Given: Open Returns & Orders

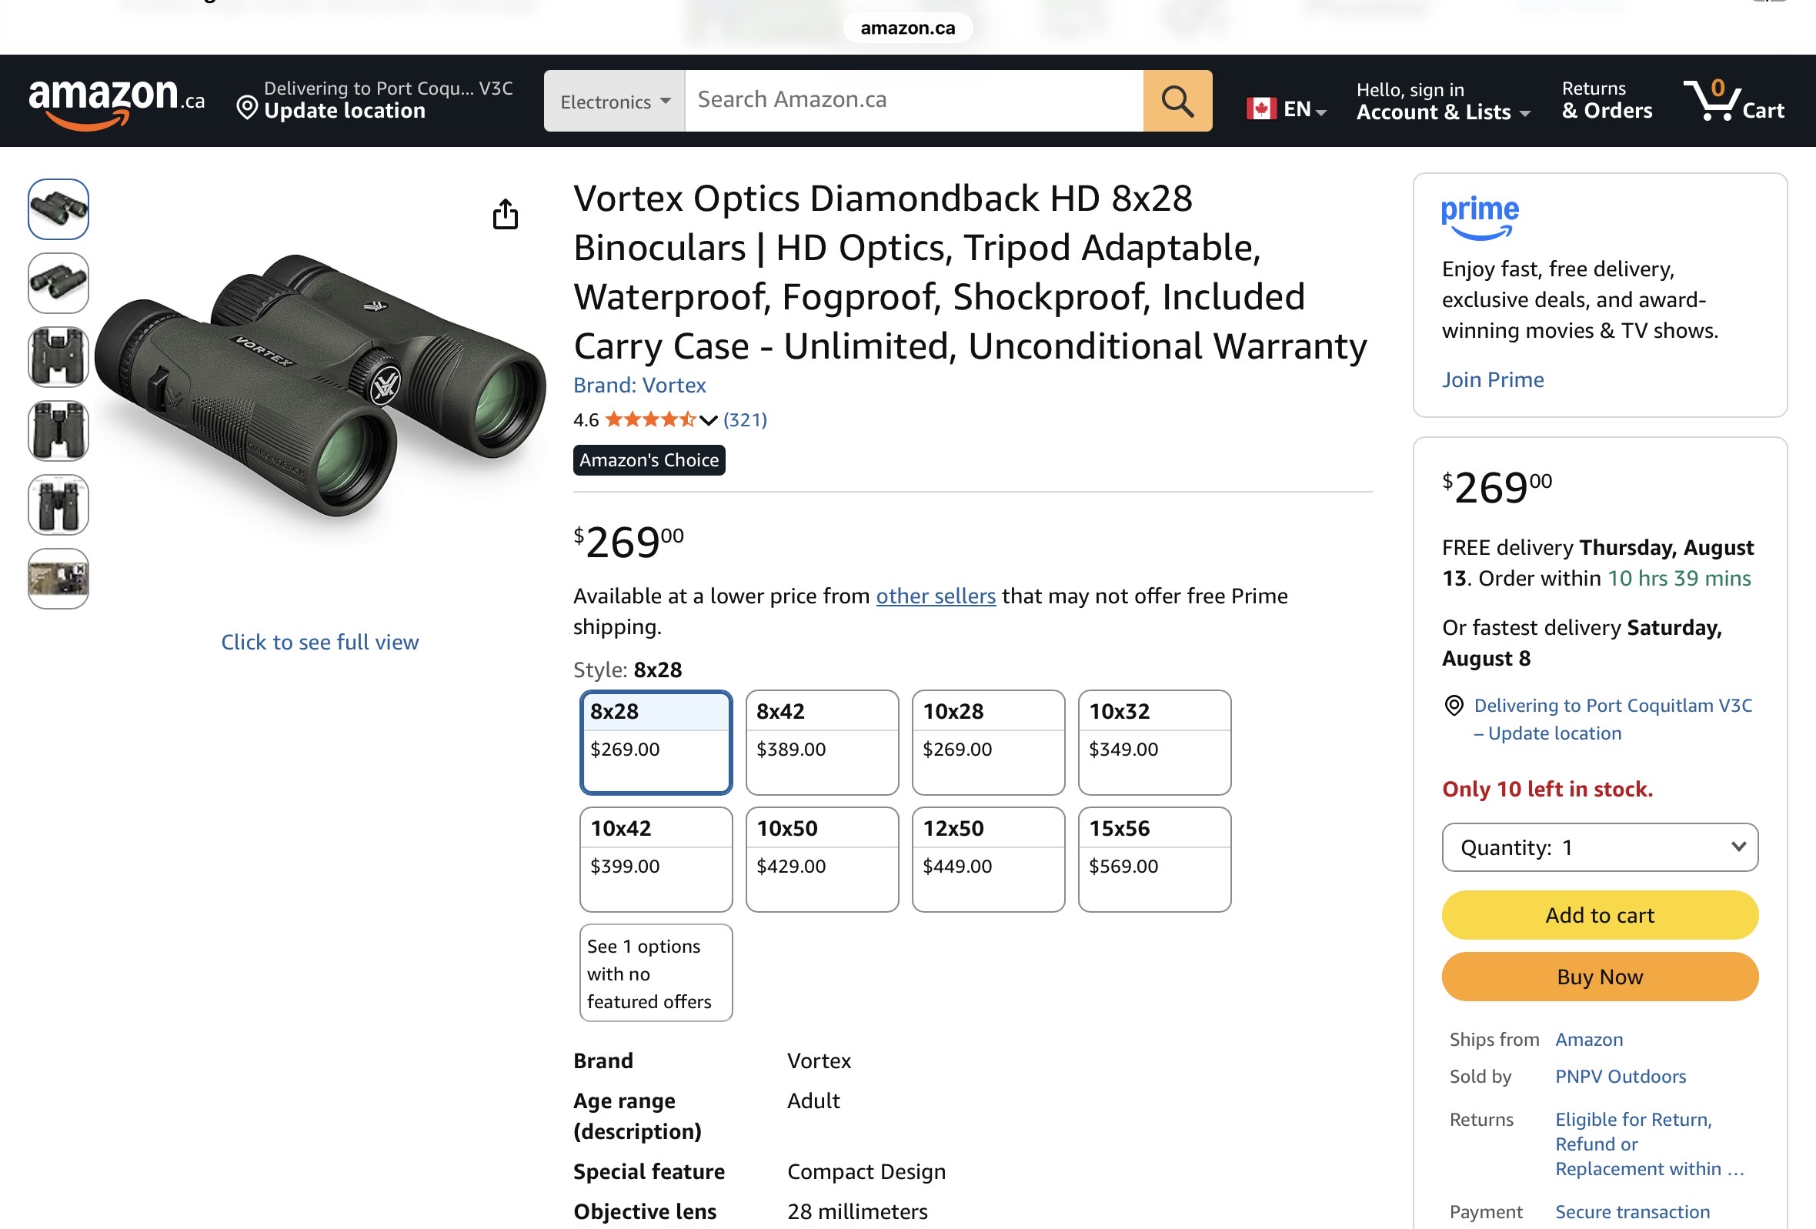Looking at the screenshot, I should coord(1607,100).
